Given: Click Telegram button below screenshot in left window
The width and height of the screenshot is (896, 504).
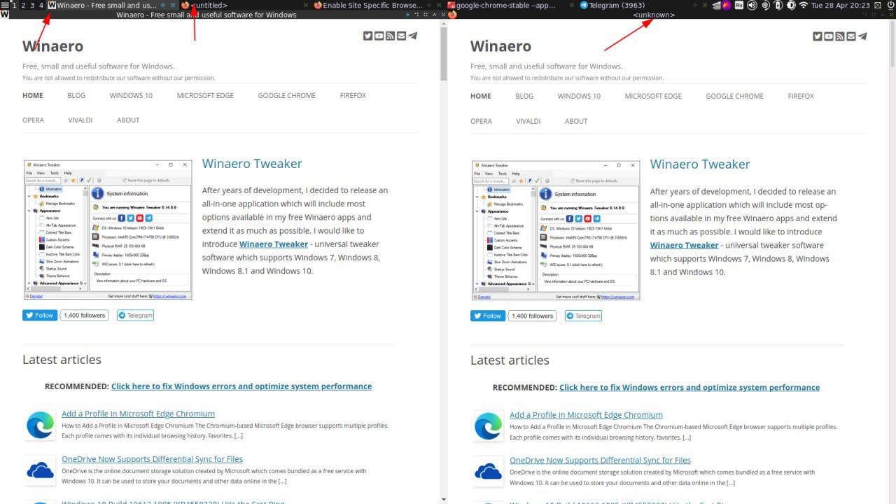Looking at the screenshot, I should tap(135, 316).
